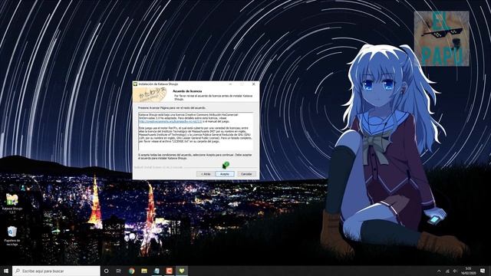This screenshot has height=276, width=491.
Task: Click the taskbar search box
Action: click(56, 271)
